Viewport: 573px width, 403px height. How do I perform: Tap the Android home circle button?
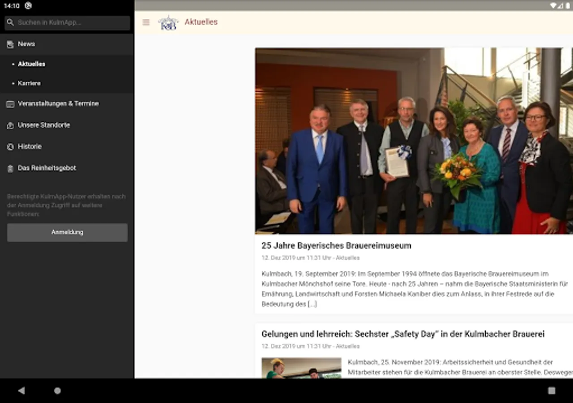click(x=57, y=390)
